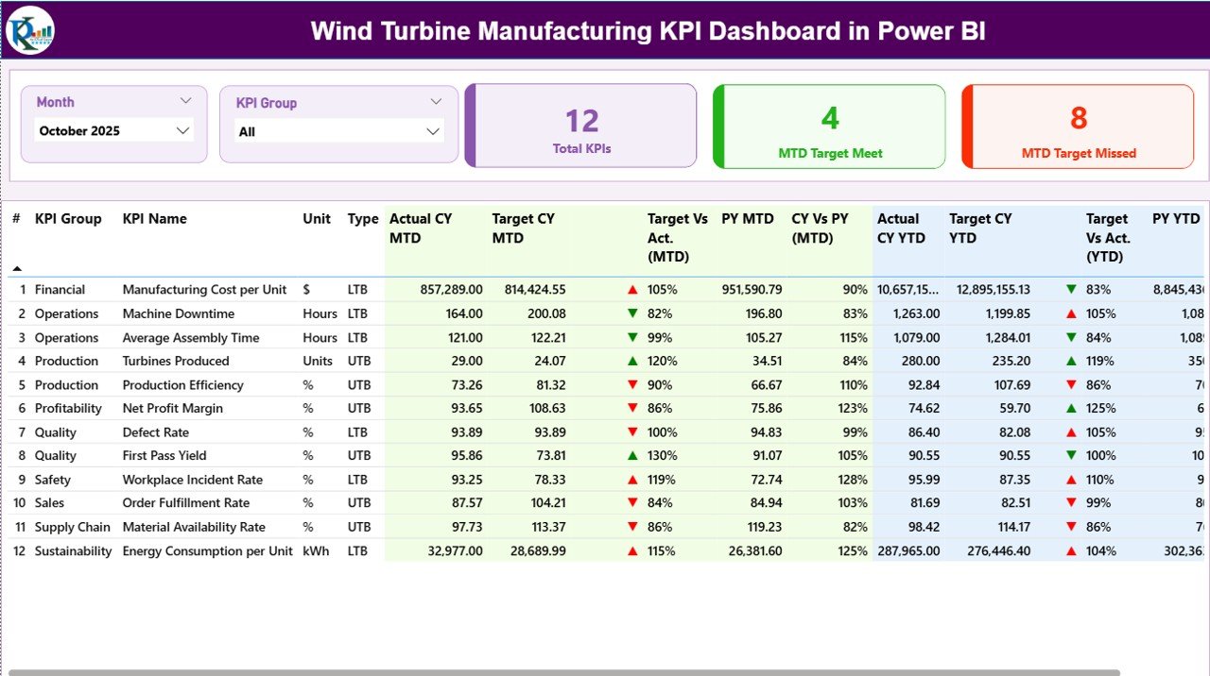Select the MTD Target Meet card showing 4
This screenshot has width=1210, height=676.
pos(829,125)
